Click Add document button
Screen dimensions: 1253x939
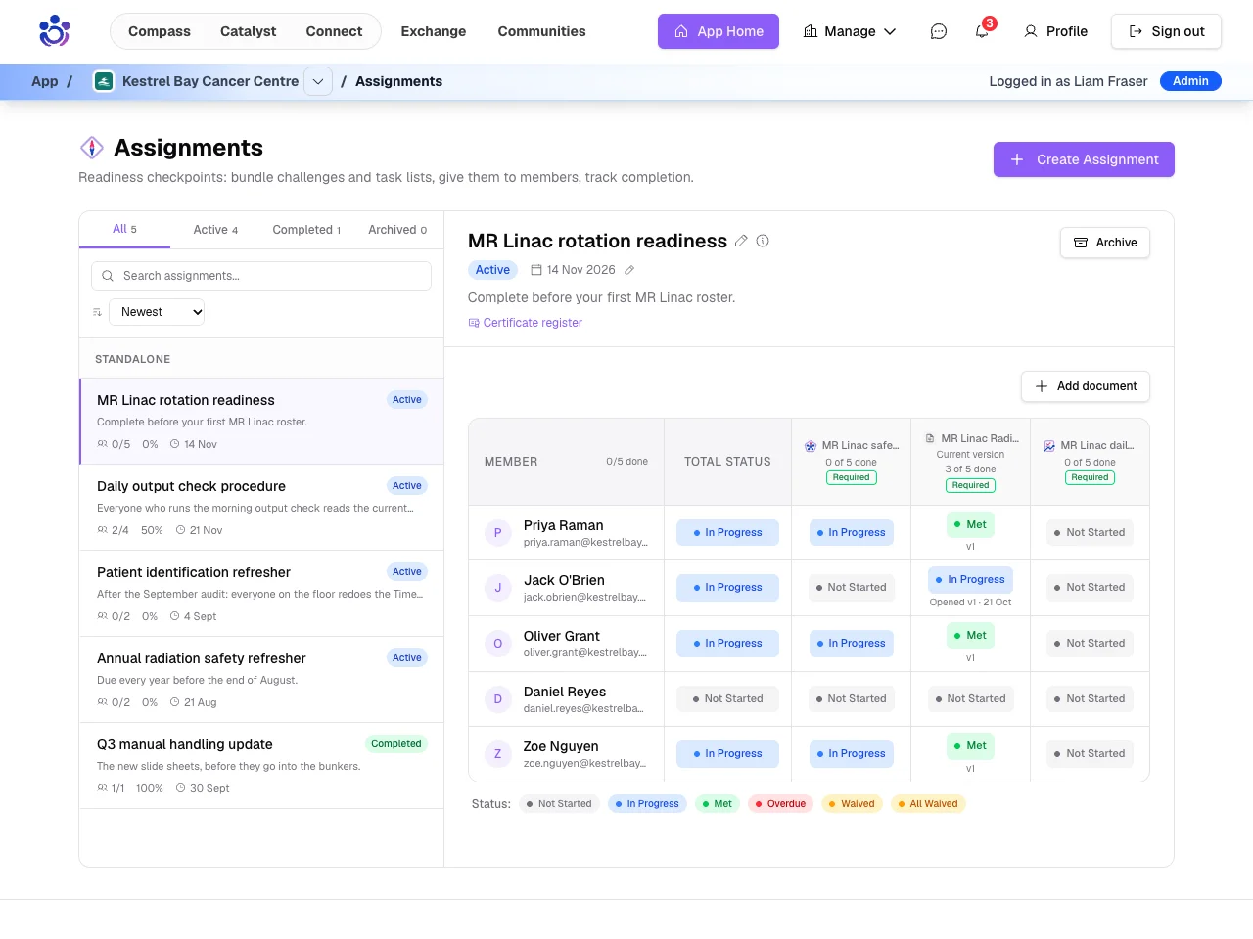point(1086,386)
